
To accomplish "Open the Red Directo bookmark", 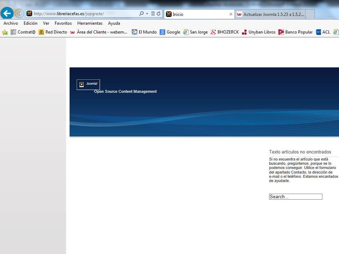I will pyautogui.click(x=53, y=32).
